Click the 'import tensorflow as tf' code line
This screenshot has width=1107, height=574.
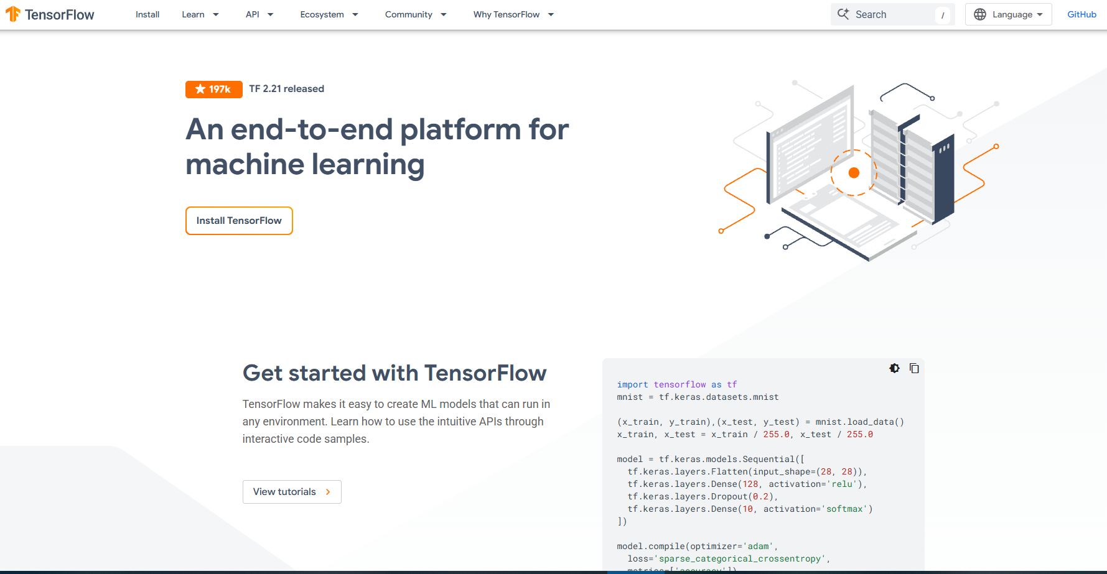click(x=677, y=385)
